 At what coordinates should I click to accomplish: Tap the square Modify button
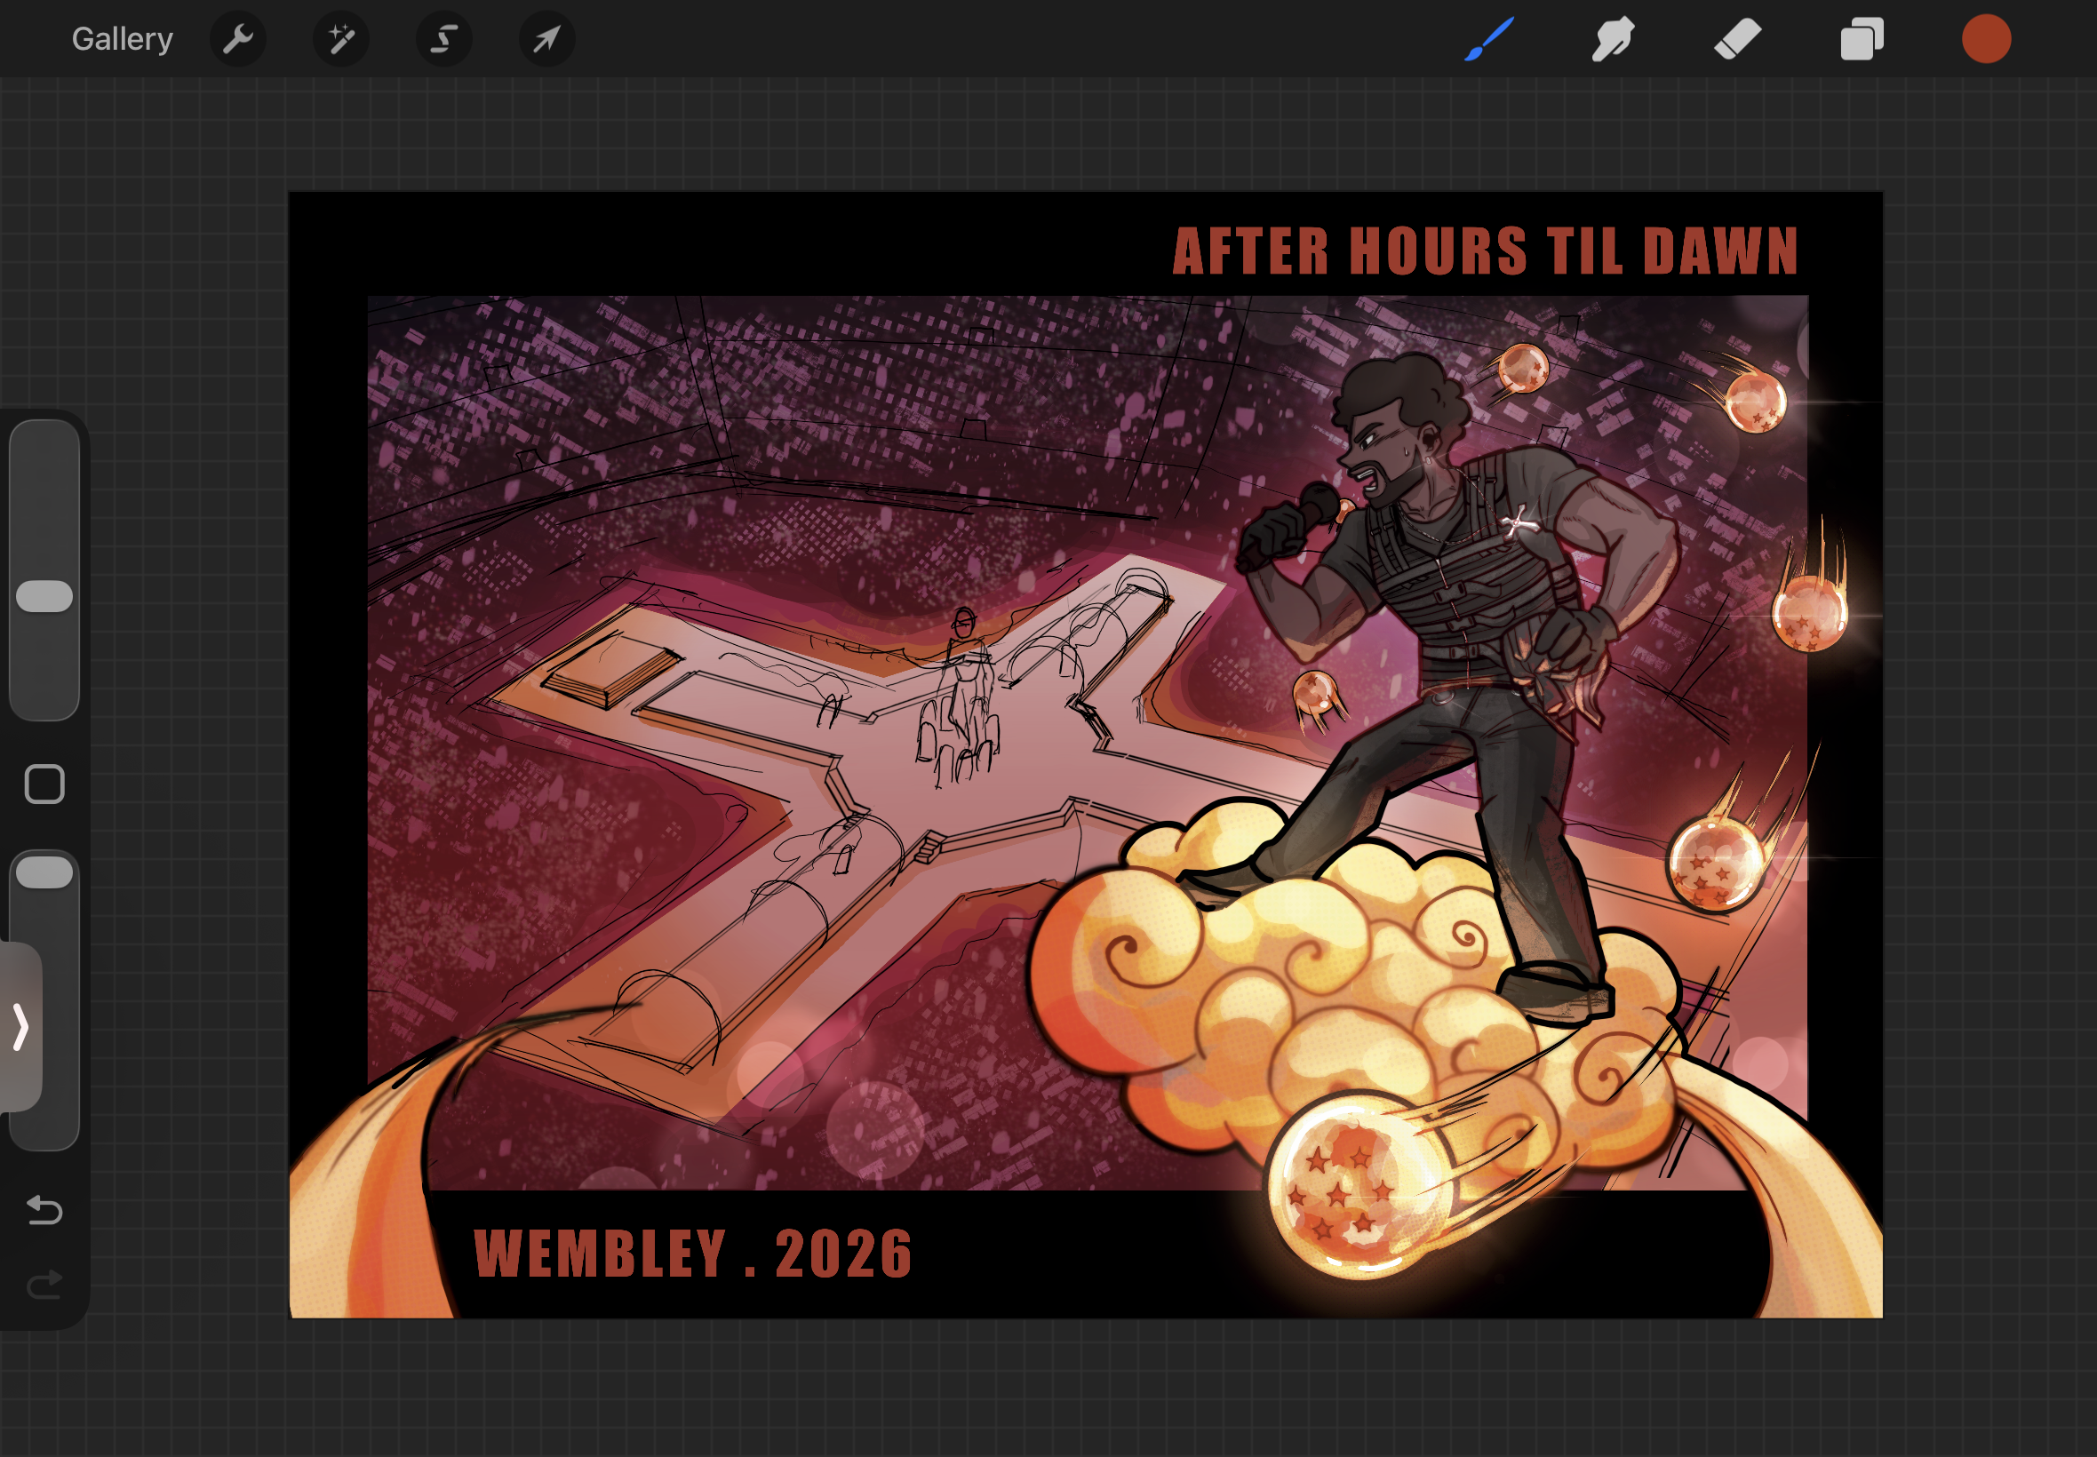[44, 784]
